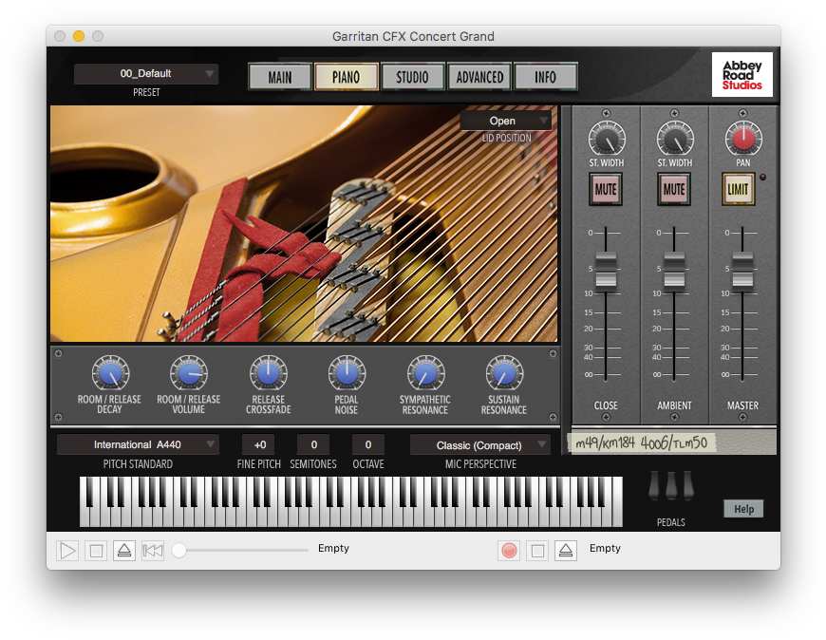Click the Room / Release Decay knob
Image resolution: width=826 pixels, height=640 pixels.
tap(110, 373)
